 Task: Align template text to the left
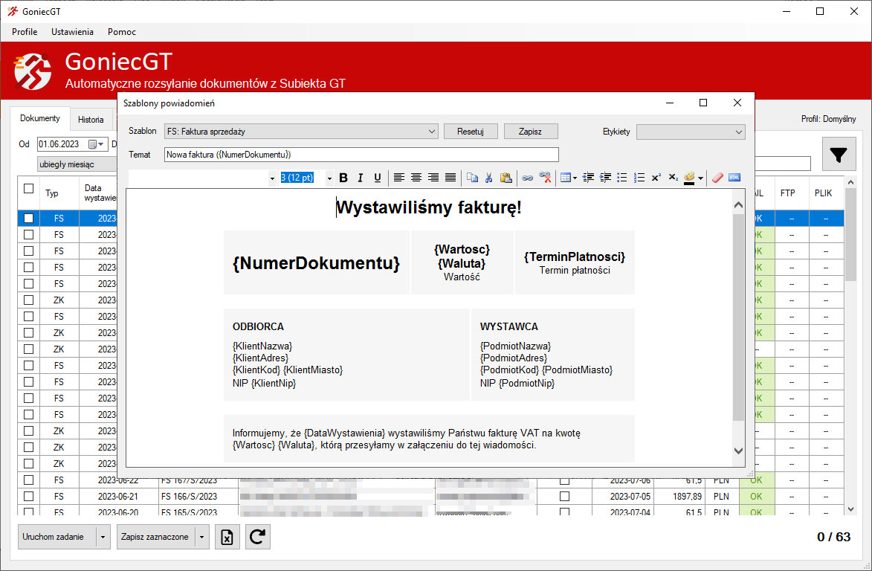[398, 178]
